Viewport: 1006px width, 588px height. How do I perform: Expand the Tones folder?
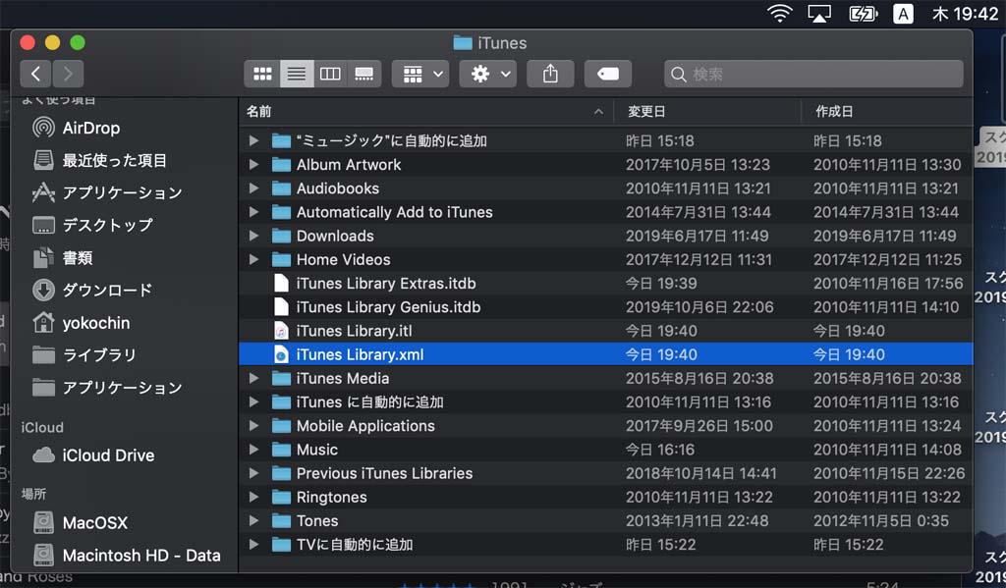[253, 520]
